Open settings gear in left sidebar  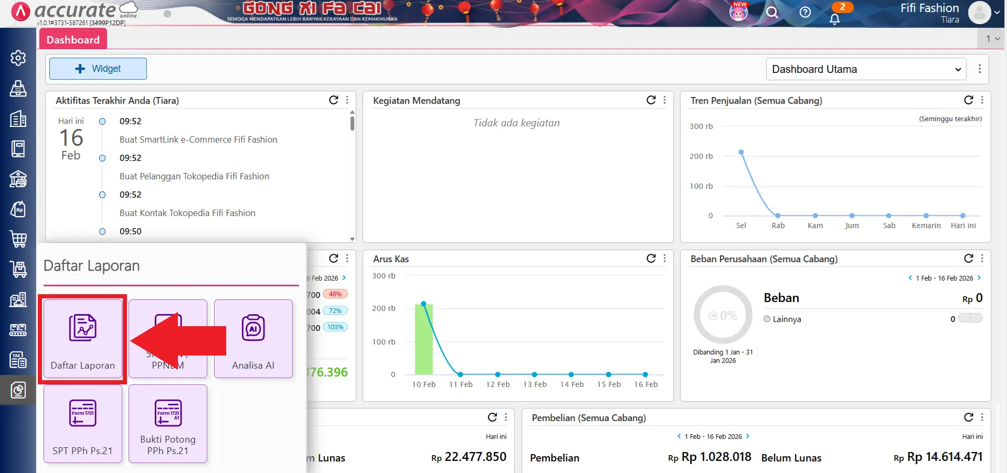(18, 58)
